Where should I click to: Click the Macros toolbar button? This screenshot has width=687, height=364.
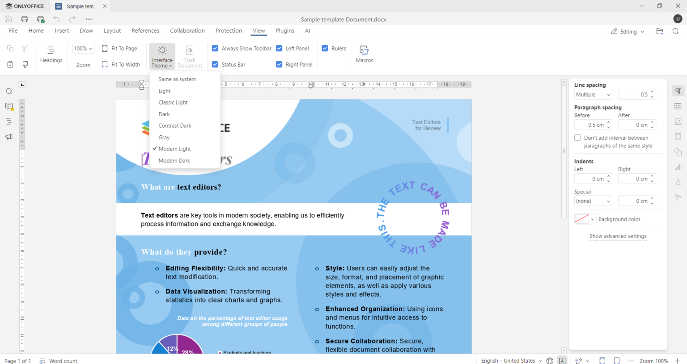point(364,53)
